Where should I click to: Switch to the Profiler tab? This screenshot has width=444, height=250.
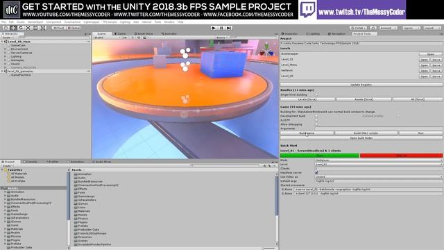pos(52,162)
